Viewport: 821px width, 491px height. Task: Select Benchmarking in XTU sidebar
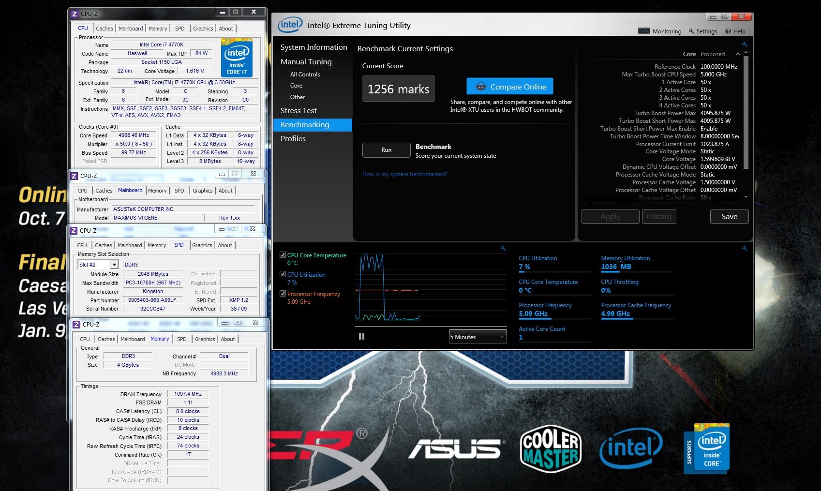(x=313, y=125)
